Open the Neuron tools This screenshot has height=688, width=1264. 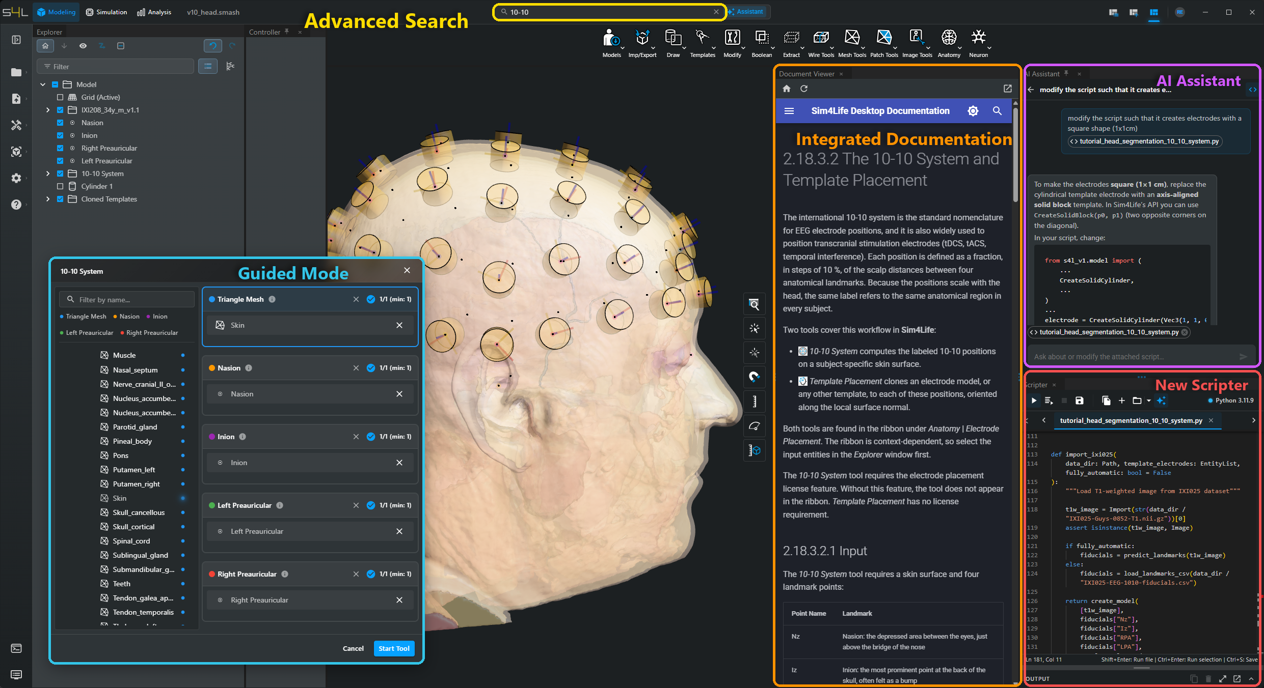point(978,43)
